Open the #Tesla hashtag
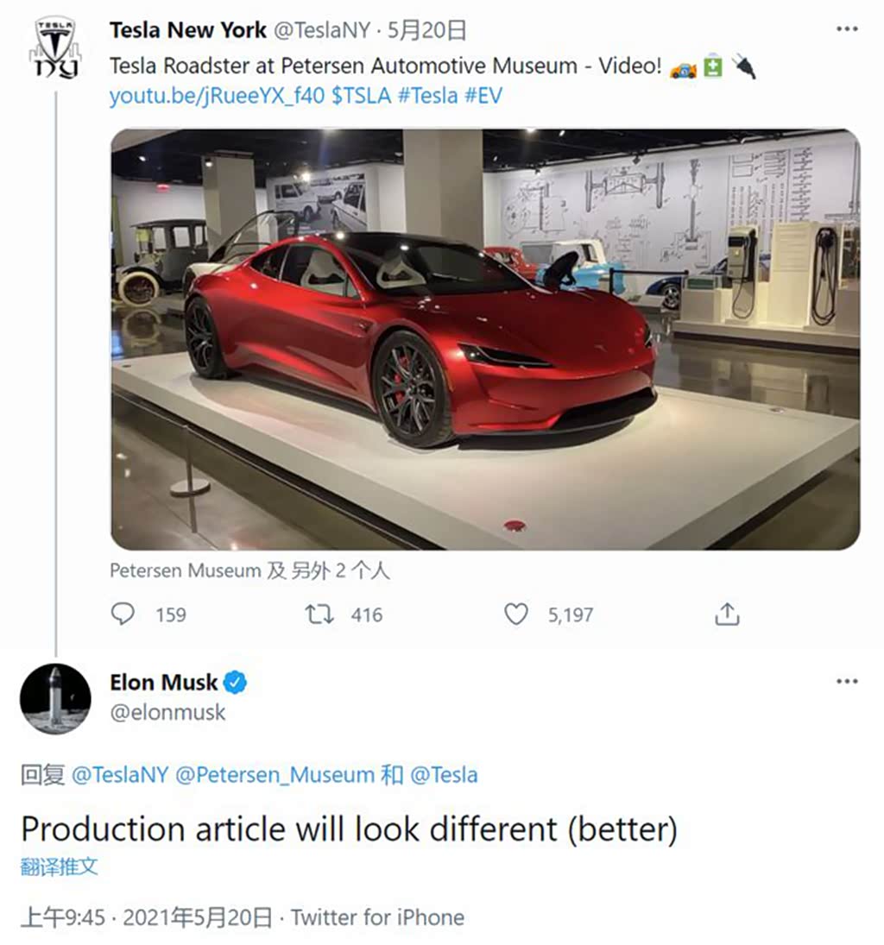This screenshot has width=884, height=945. (427, 96)
